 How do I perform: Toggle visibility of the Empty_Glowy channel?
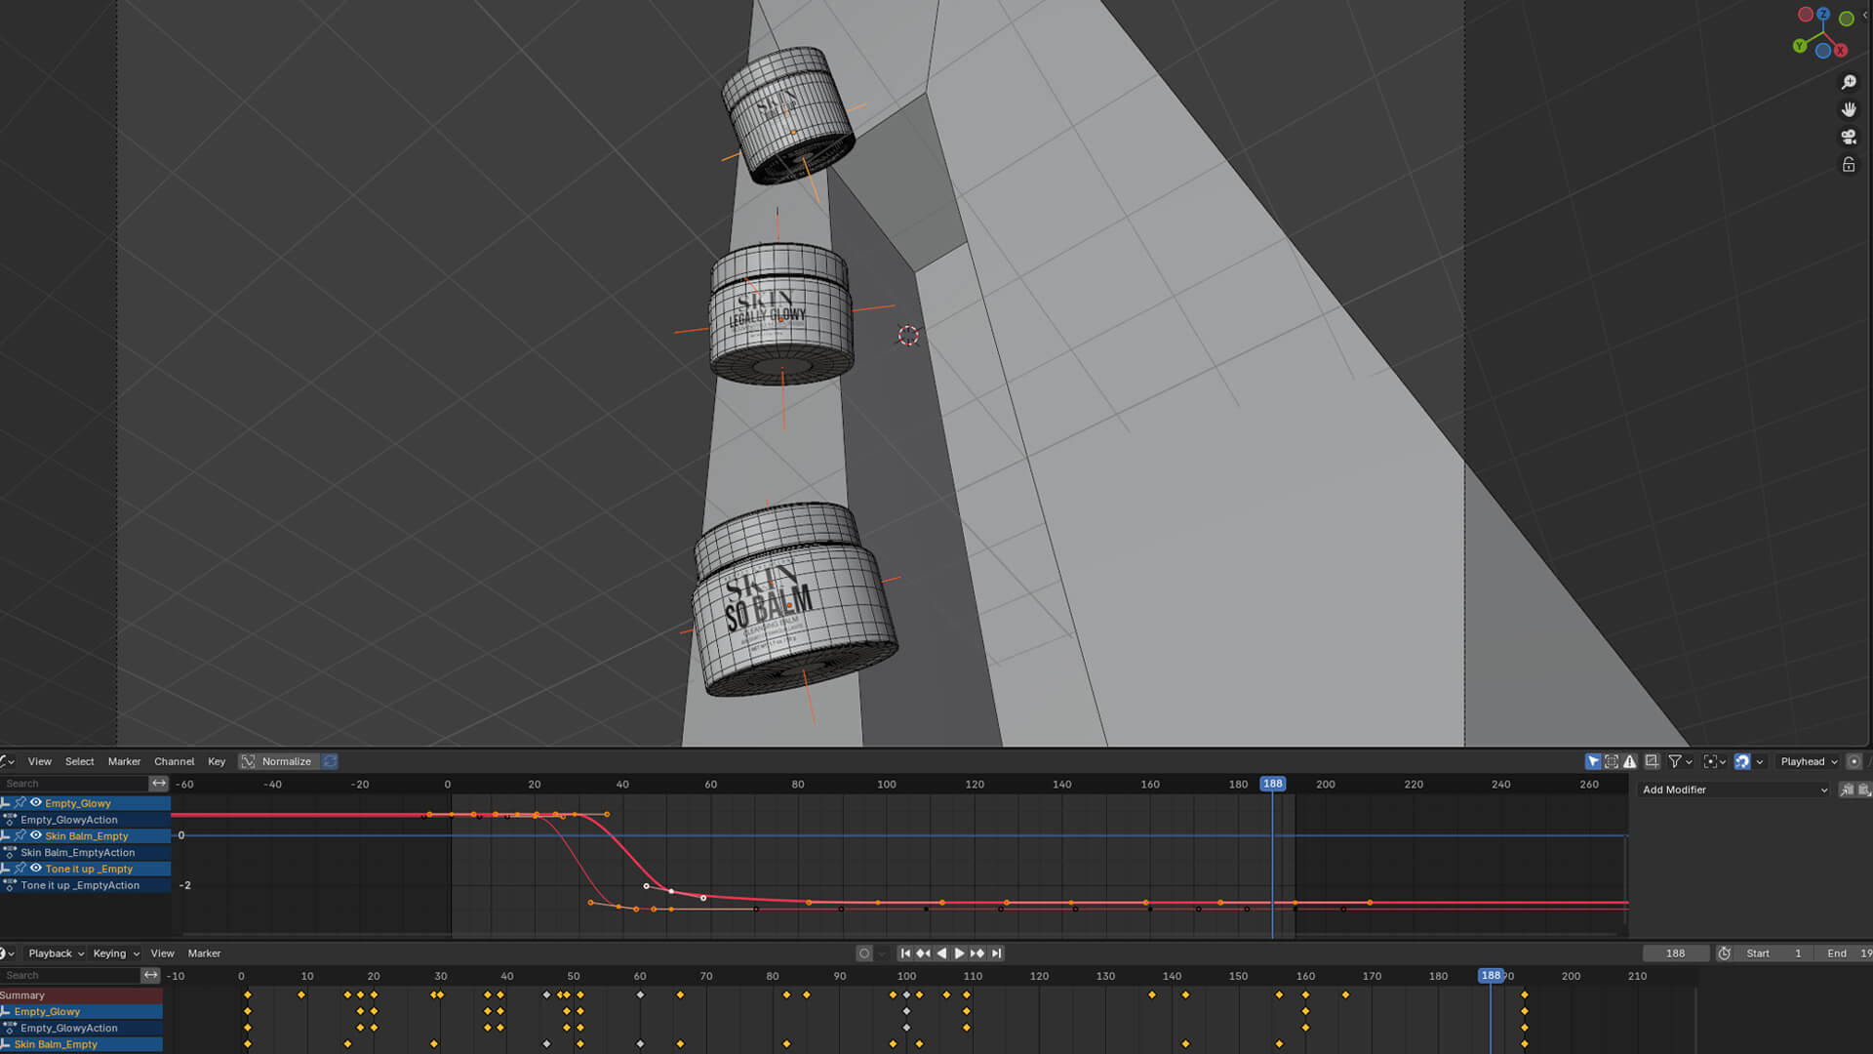coord(37,803)
